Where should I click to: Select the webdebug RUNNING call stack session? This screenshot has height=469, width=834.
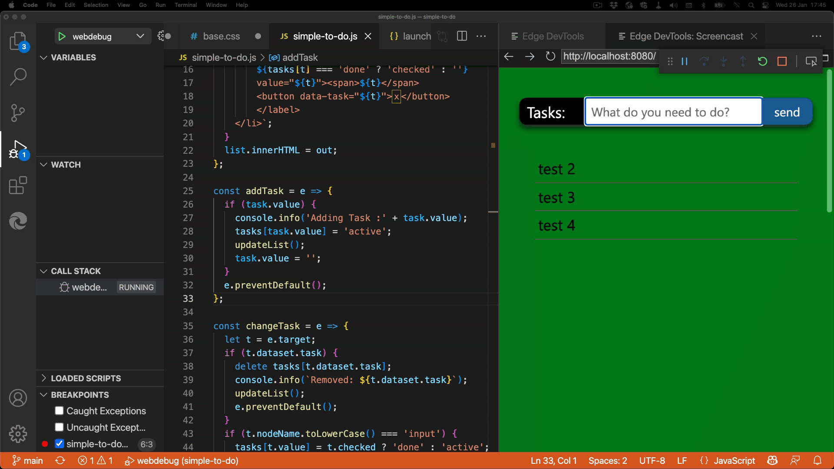point(100,287)
